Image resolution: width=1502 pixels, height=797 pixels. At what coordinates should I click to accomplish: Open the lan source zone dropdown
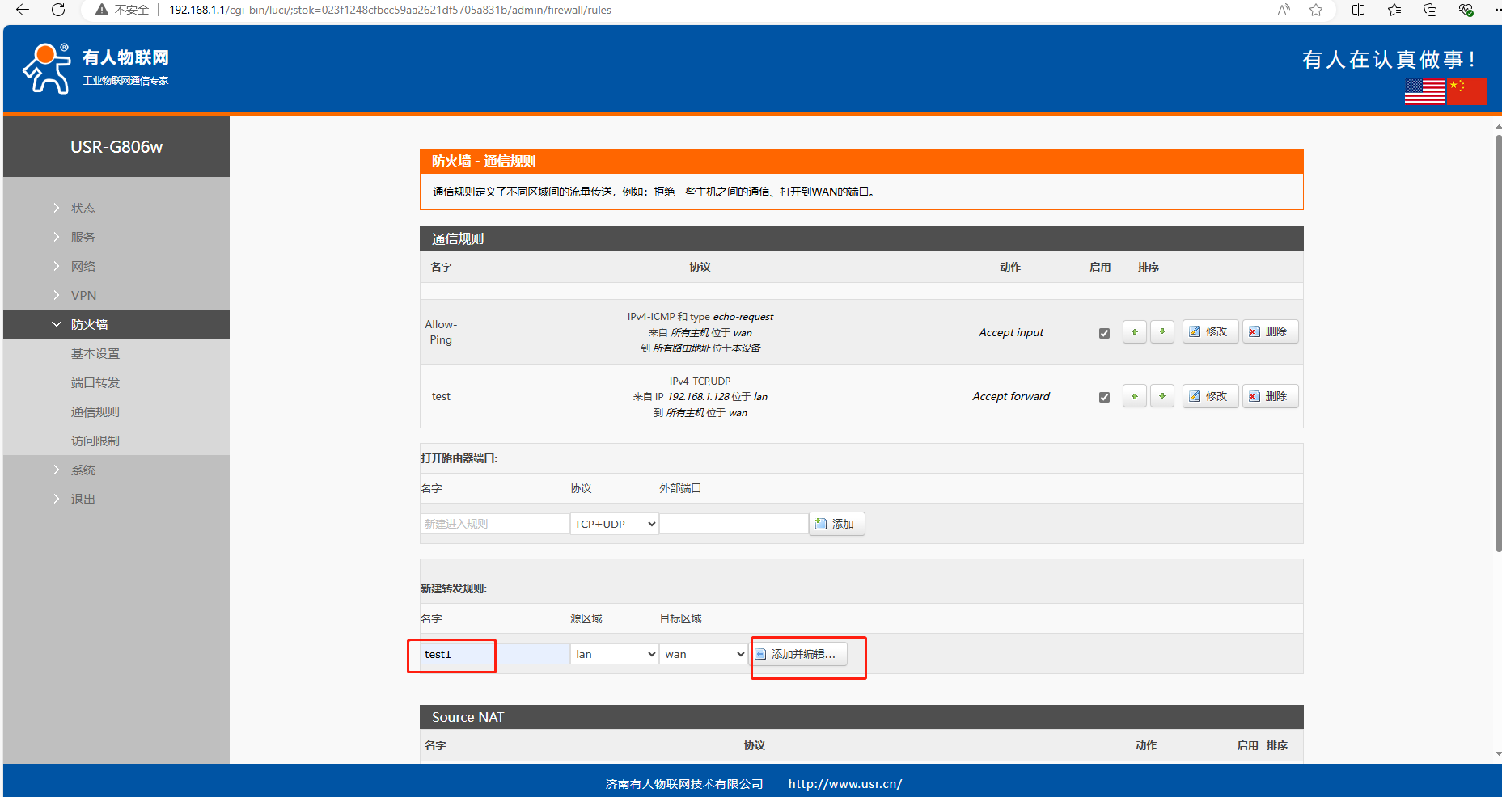[x=614, y=654]
